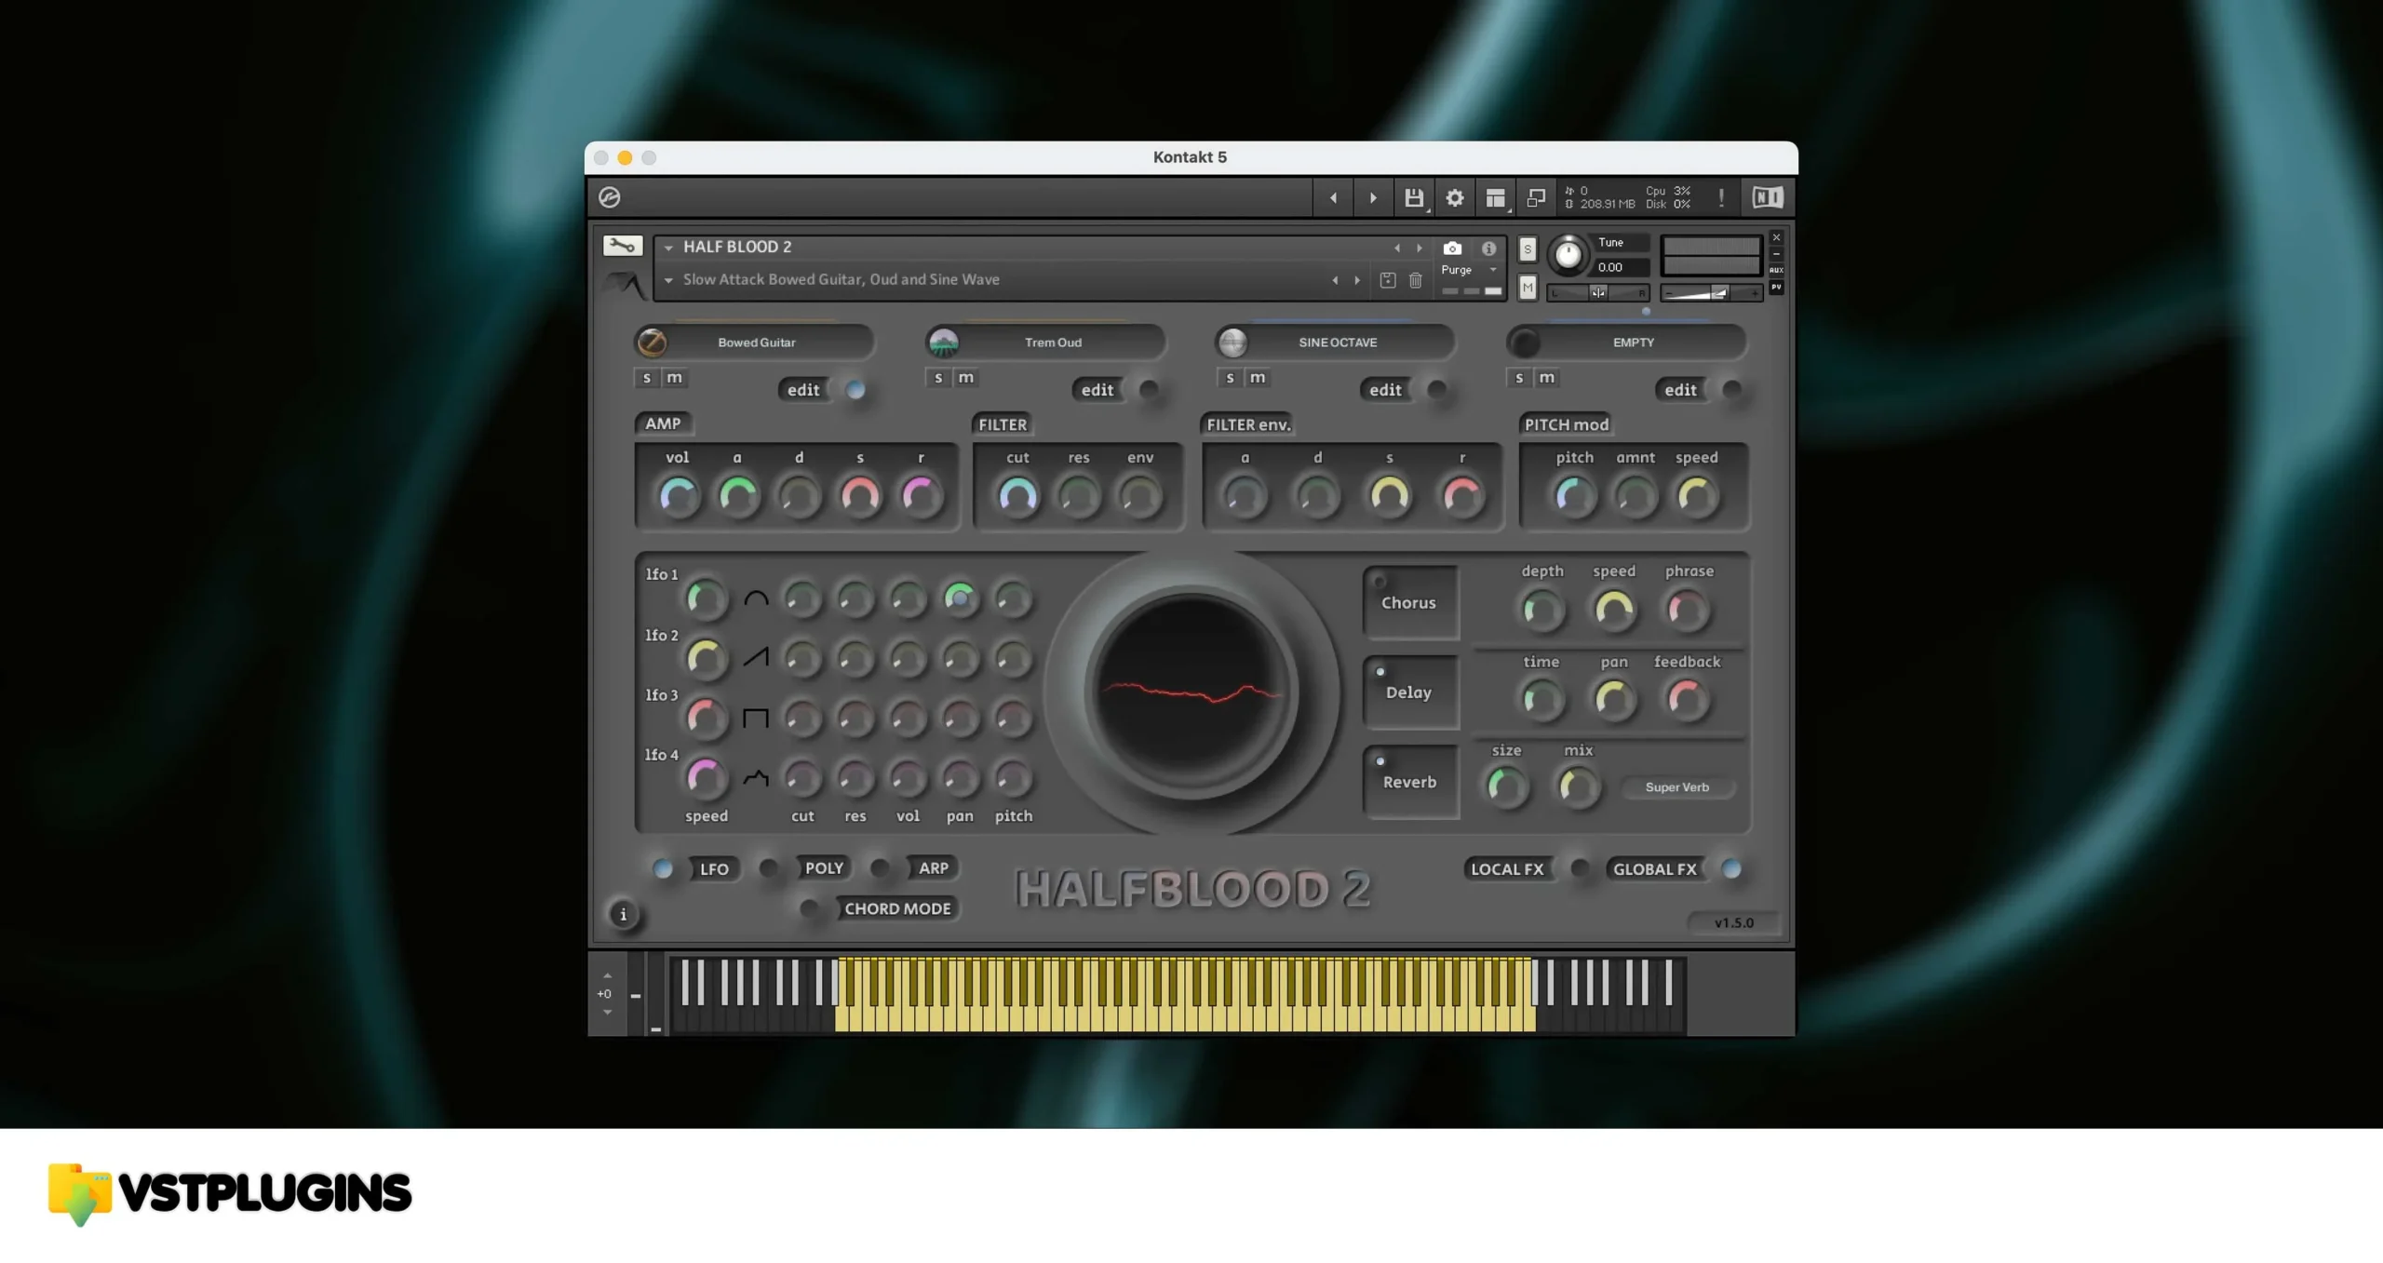Click the Native Instruments NI logo
Screen dimensions: 2383x1263
(1767, 197)
